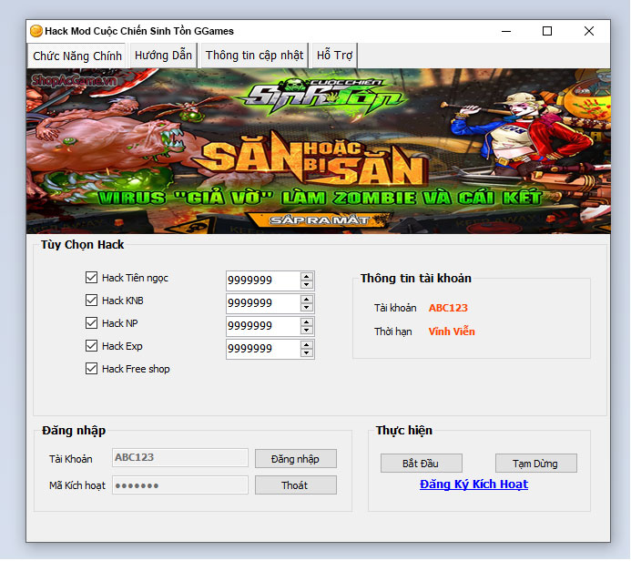Select the Hỗ Trợ tab
631x561 pixels.
pos(334,56)
